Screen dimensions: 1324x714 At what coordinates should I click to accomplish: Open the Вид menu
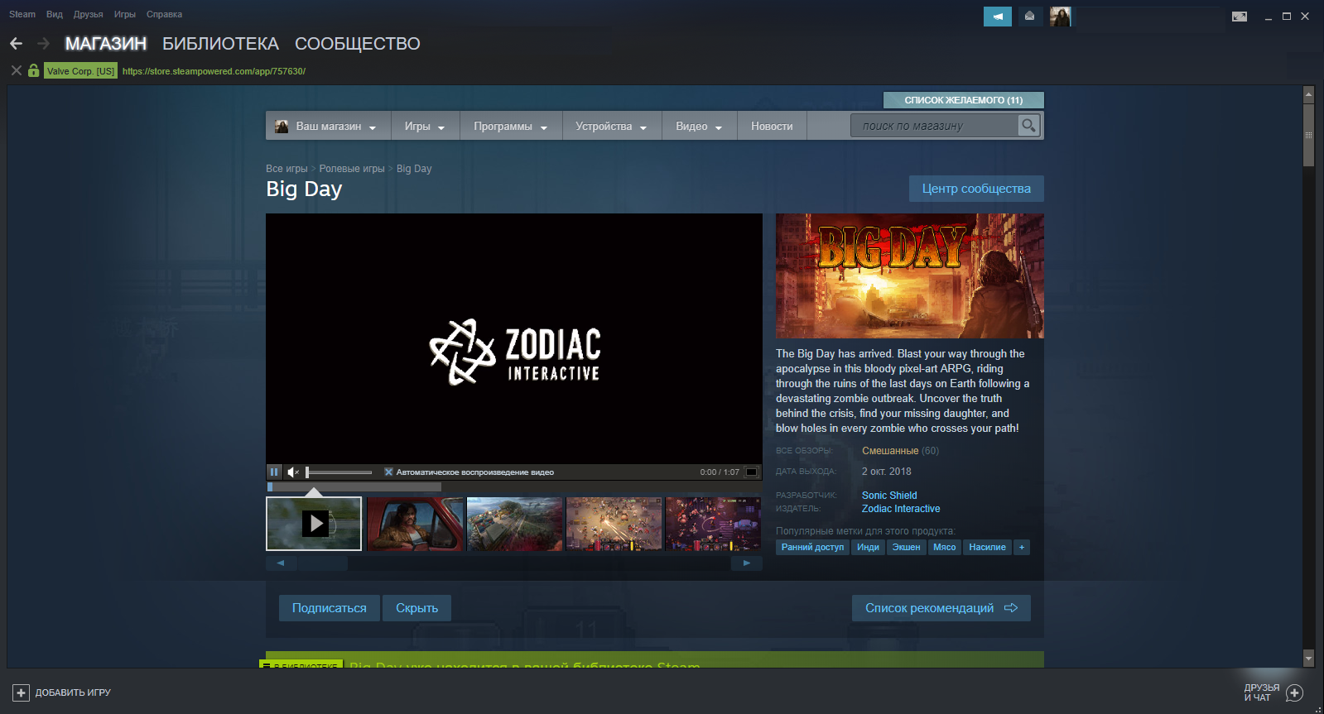point(55,14)
